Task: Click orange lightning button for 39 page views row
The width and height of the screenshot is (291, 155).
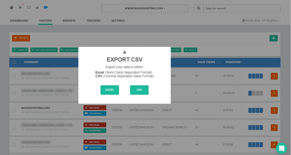Action: [274, 76]
